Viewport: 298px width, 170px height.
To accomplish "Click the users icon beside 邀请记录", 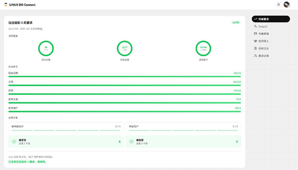I will tap(256, 56).
